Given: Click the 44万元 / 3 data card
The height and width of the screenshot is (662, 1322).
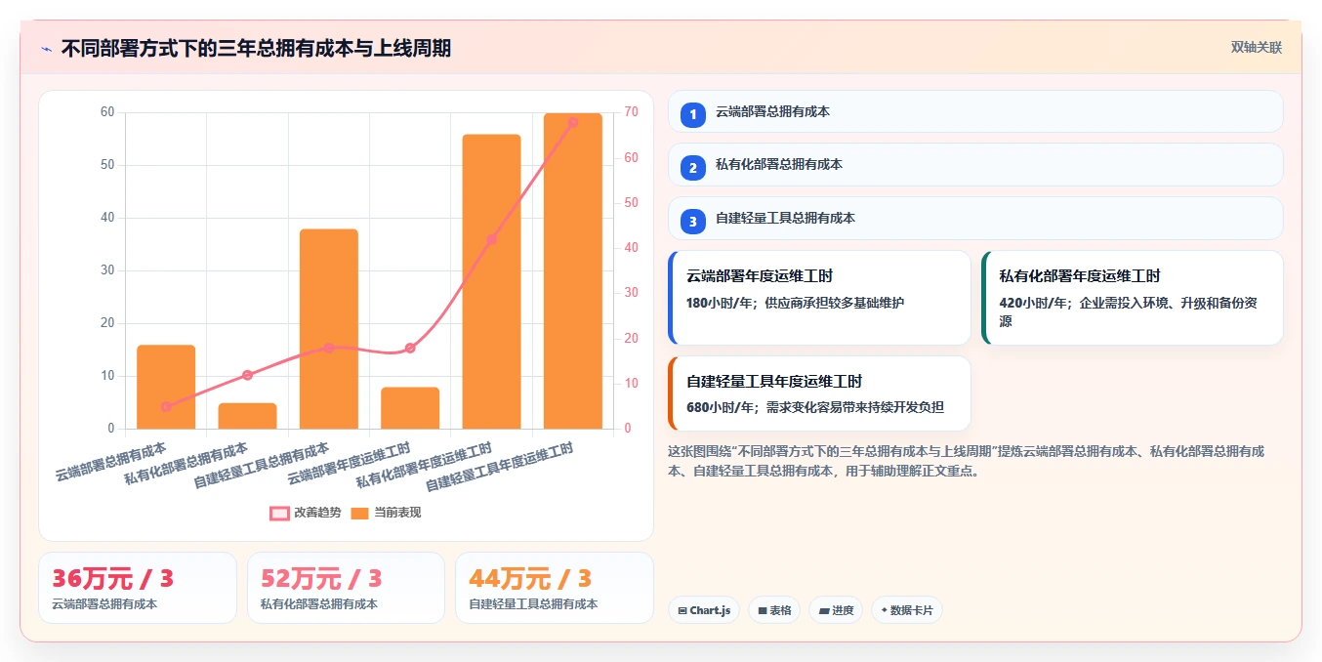Looking at the screenshot, I should tap(555, 588).
